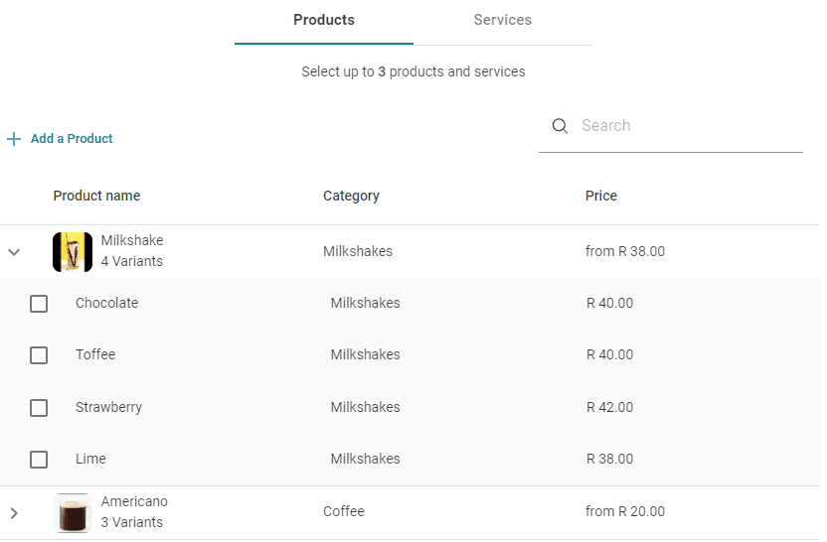The width and height of the screenshot is (827, 542).
Task: Enable the Lime variant checkbox
Action: point(39,460)
